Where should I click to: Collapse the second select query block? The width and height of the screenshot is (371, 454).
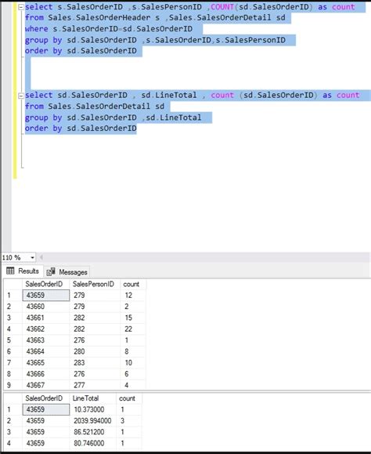click(21, 96)
